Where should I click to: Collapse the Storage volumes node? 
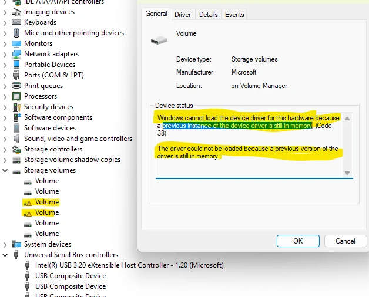coord(5,170)
